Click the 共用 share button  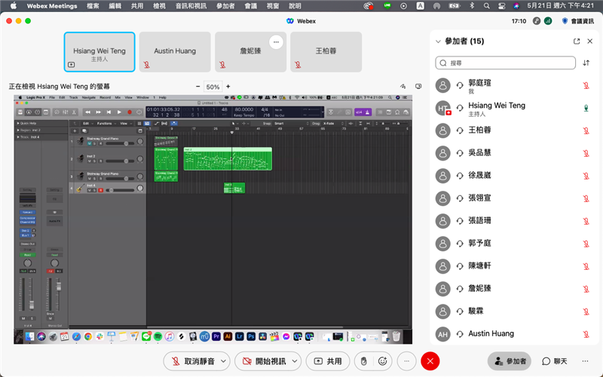(328, 361)
